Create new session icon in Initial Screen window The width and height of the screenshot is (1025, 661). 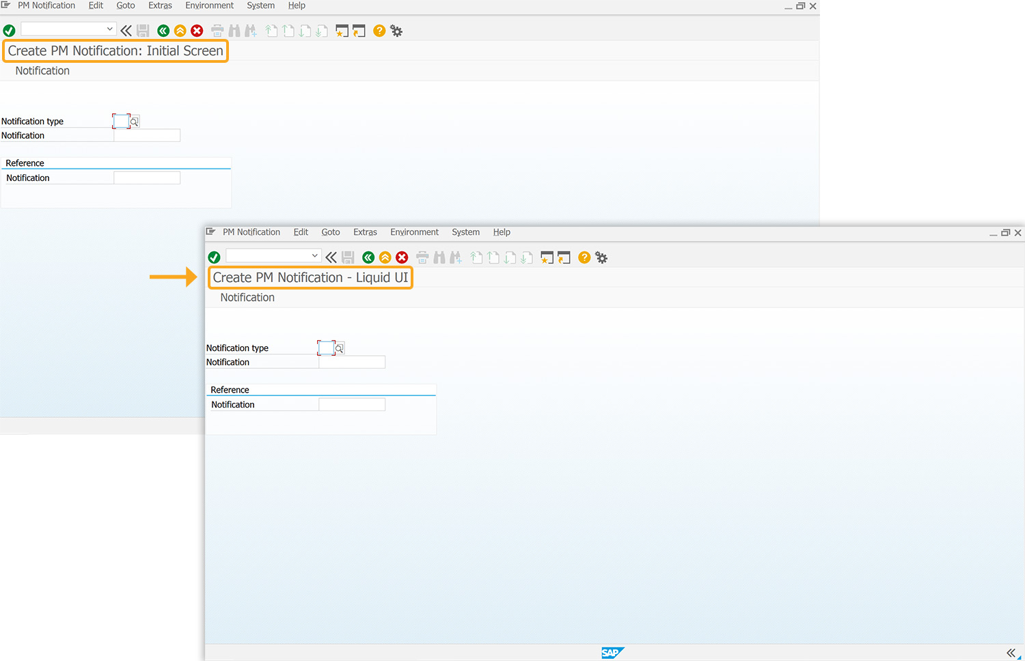coord(342,31)
